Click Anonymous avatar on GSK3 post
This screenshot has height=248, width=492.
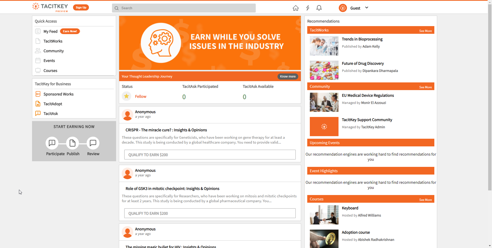click(x=127, y=173)
